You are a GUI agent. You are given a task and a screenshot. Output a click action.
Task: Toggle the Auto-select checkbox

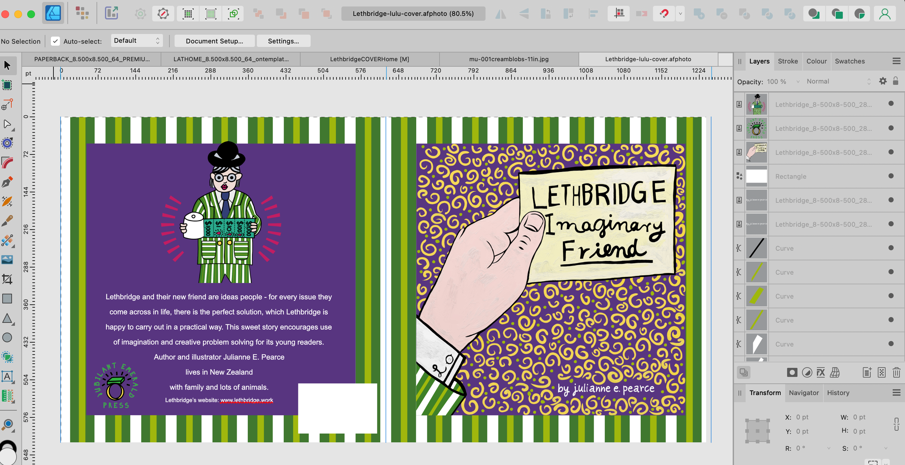pos(55,41)
